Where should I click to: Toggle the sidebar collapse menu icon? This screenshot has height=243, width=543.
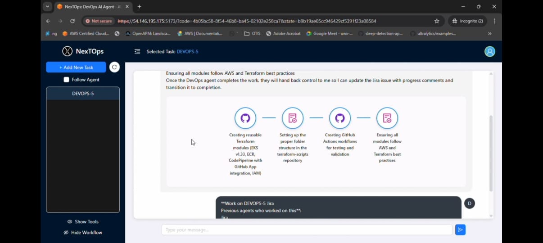pos(137,51)
